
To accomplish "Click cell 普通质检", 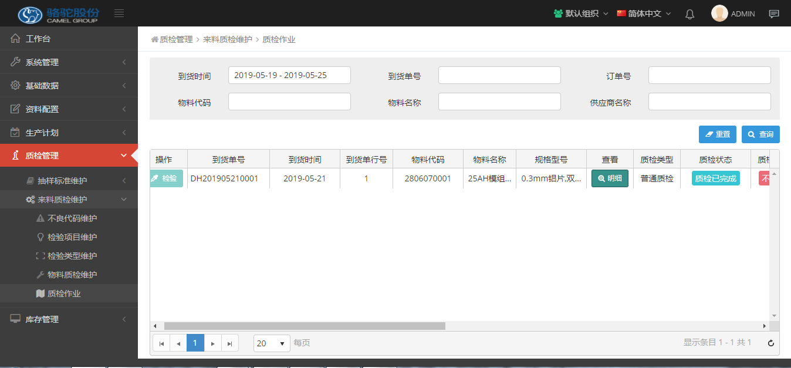I will (x=657, y=178).
